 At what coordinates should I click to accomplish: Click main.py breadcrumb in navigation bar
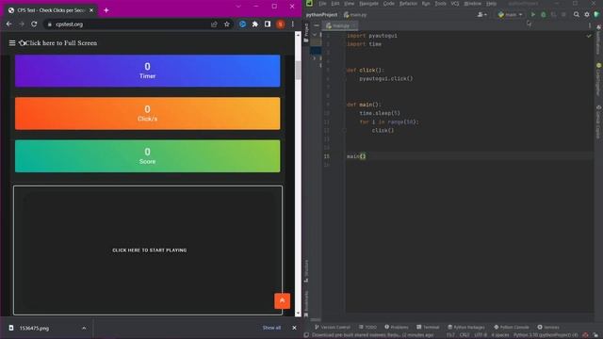(x=355, y=15)
